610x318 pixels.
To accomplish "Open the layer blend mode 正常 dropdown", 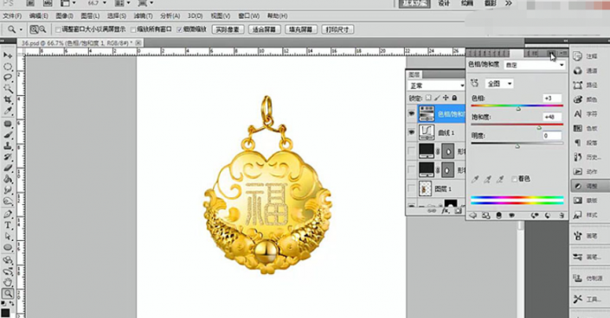I will pyautogui.click(x=436, y=86).
